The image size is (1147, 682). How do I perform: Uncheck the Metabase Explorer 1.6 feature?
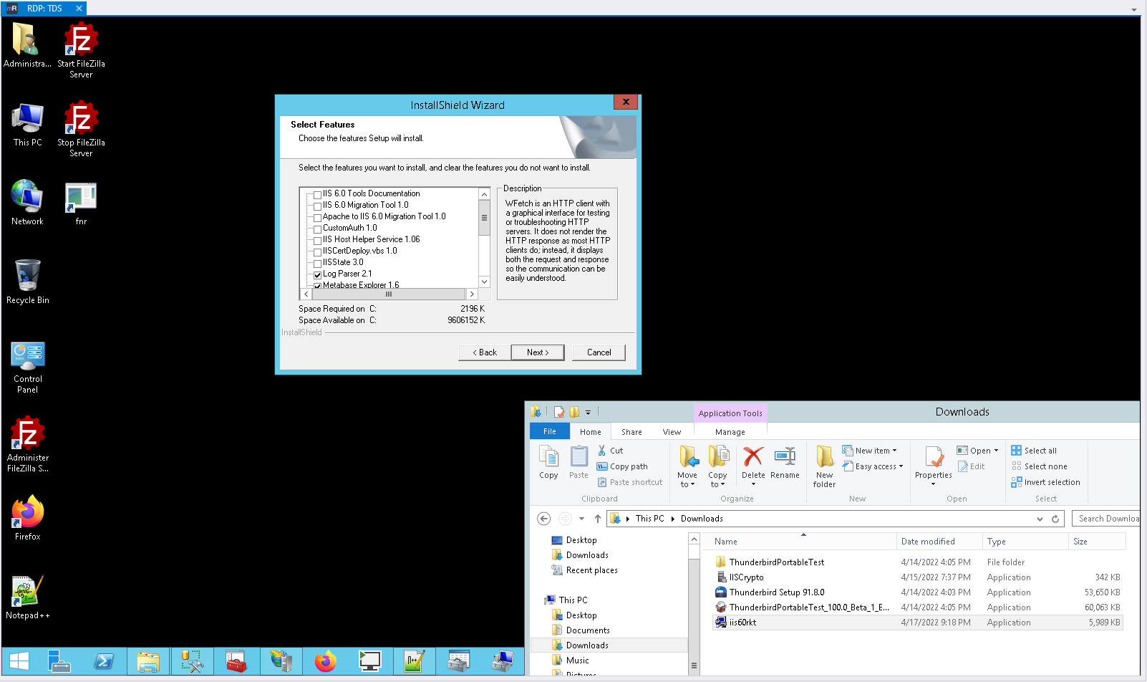point(318,286)
